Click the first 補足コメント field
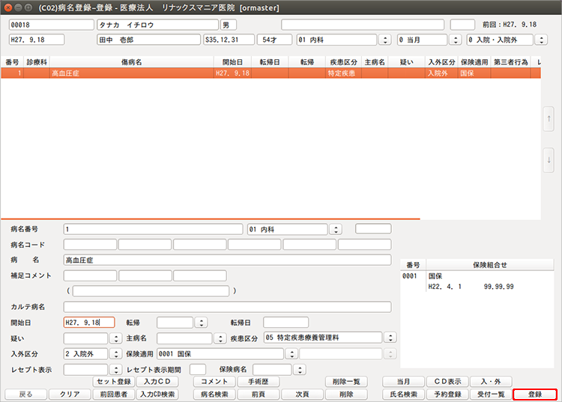Image resolution: width=562 pixels, height=402 pixels. click(90, 276)
